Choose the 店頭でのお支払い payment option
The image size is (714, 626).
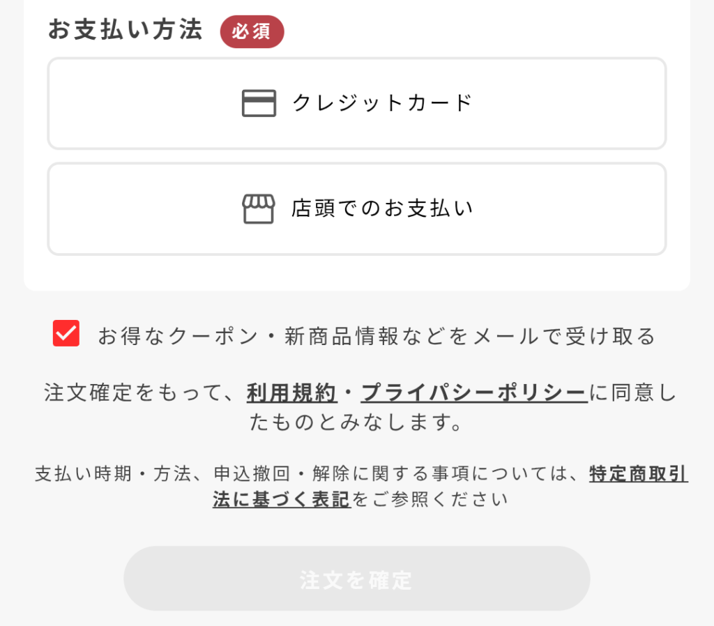pyautogui.click(x=356, y=209)
